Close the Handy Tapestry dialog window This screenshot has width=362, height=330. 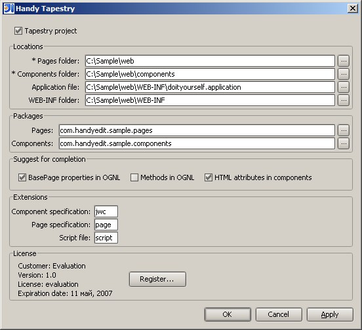coord(353,9)
